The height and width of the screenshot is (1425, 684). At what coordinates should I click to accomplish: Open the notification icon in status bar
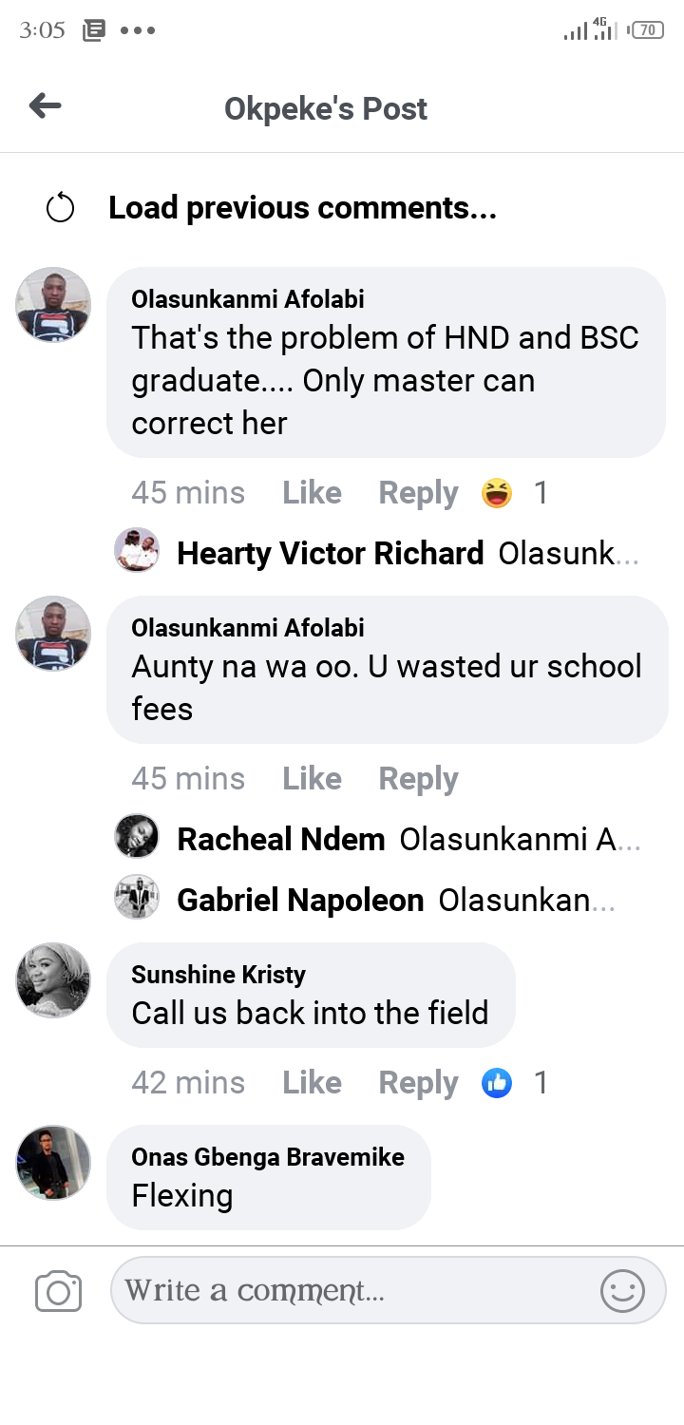coord(94,30)
